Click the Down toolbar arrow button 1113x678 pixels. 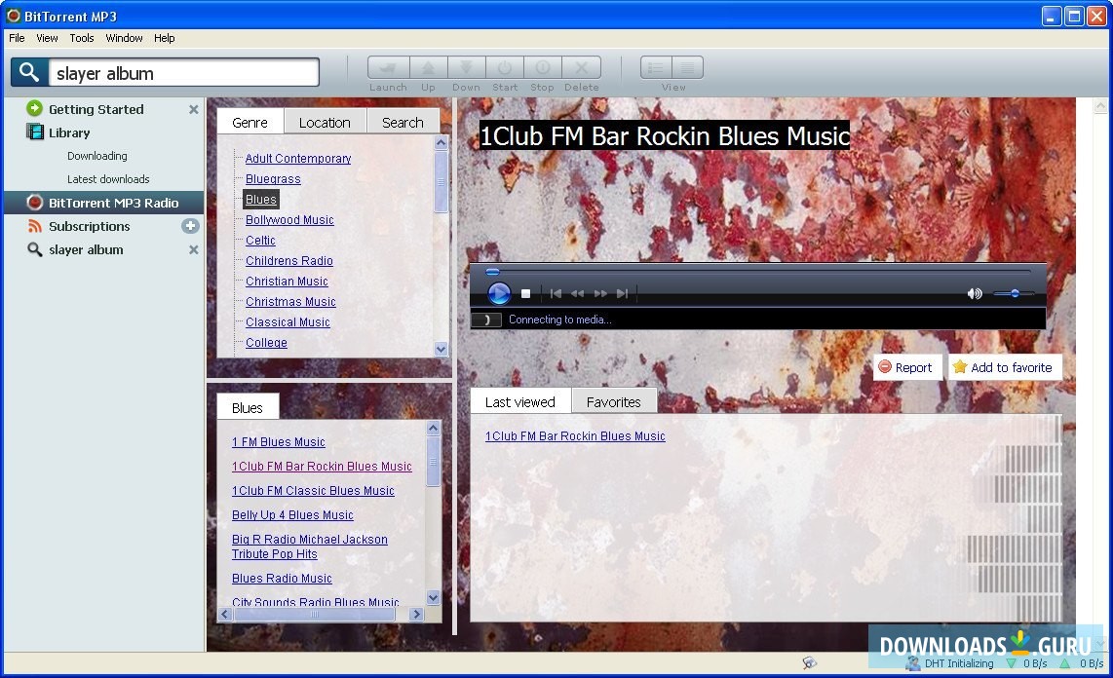[467, 68]
